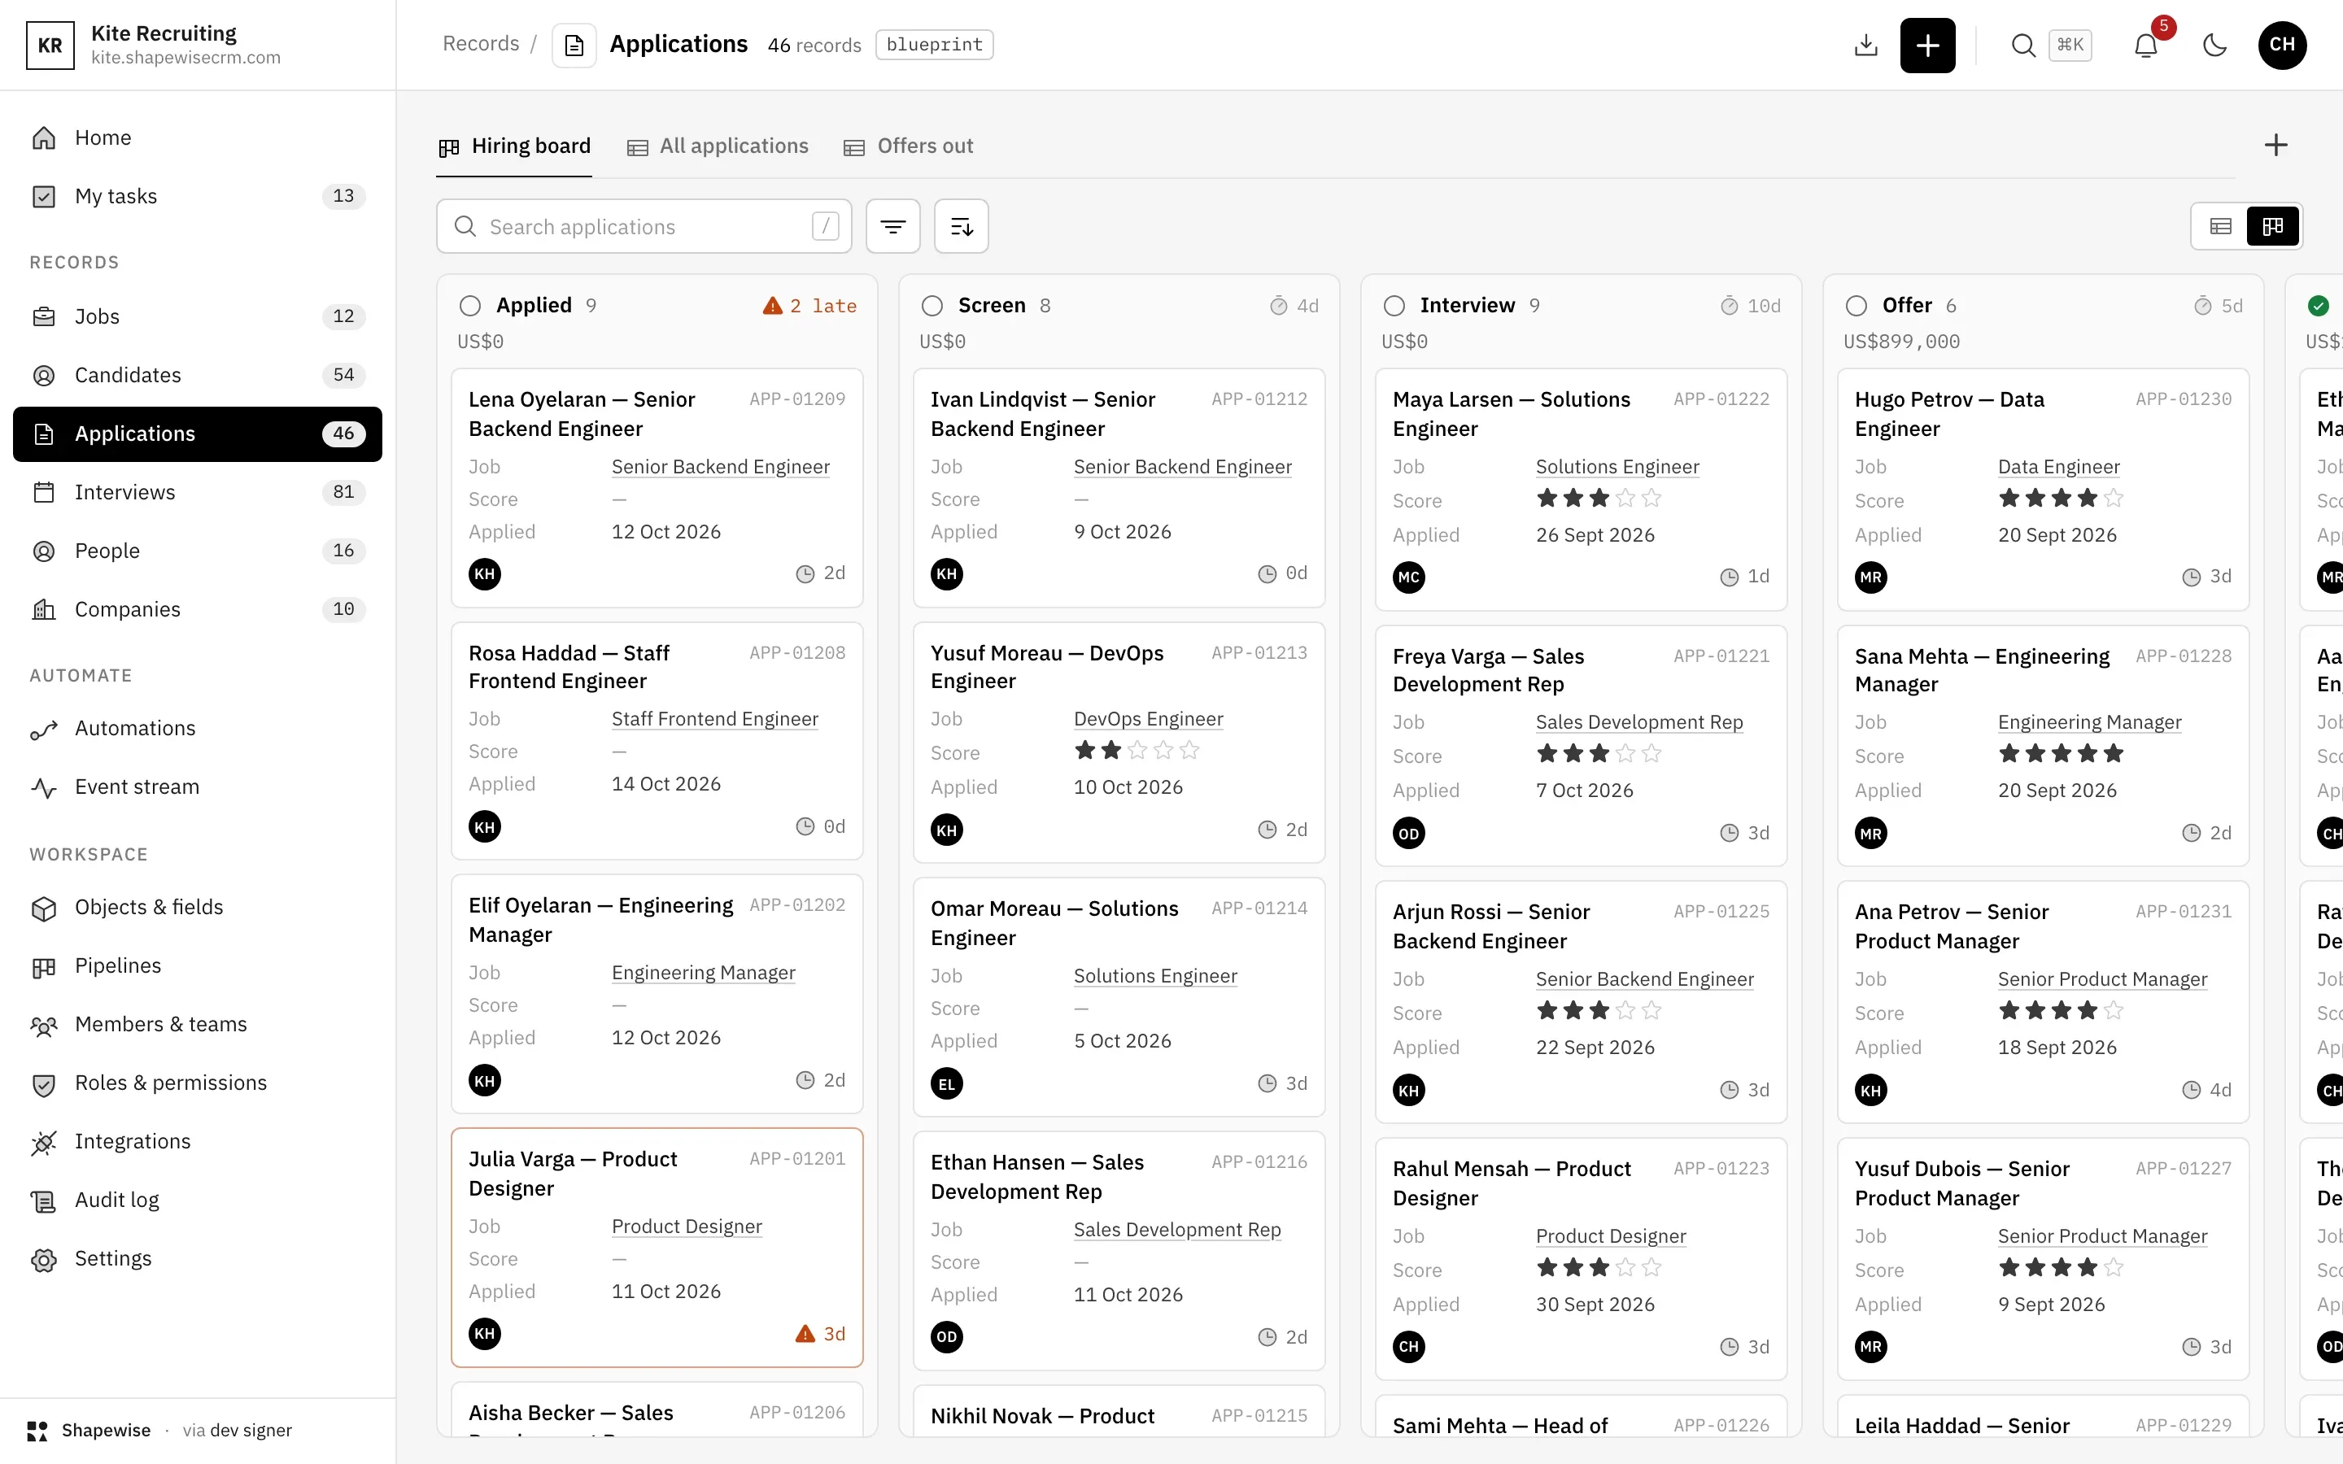
Task: Open Roles & permissions page
Action: (198, 1083)
